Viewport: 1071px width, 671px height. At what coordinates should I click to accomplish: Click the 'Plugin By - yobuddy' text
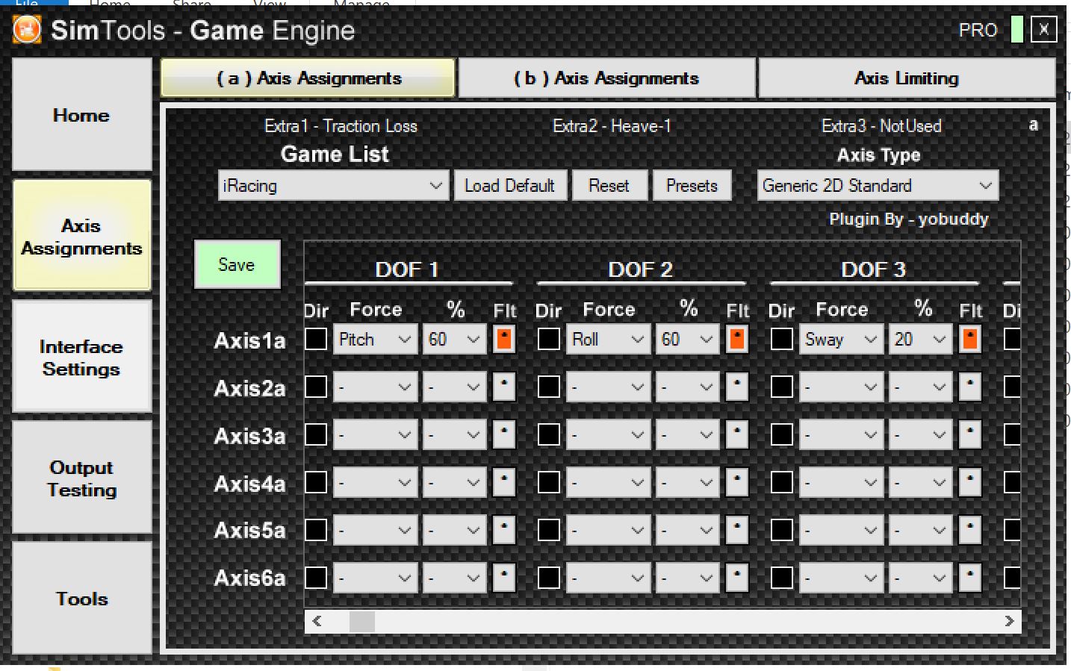(908, 219)
